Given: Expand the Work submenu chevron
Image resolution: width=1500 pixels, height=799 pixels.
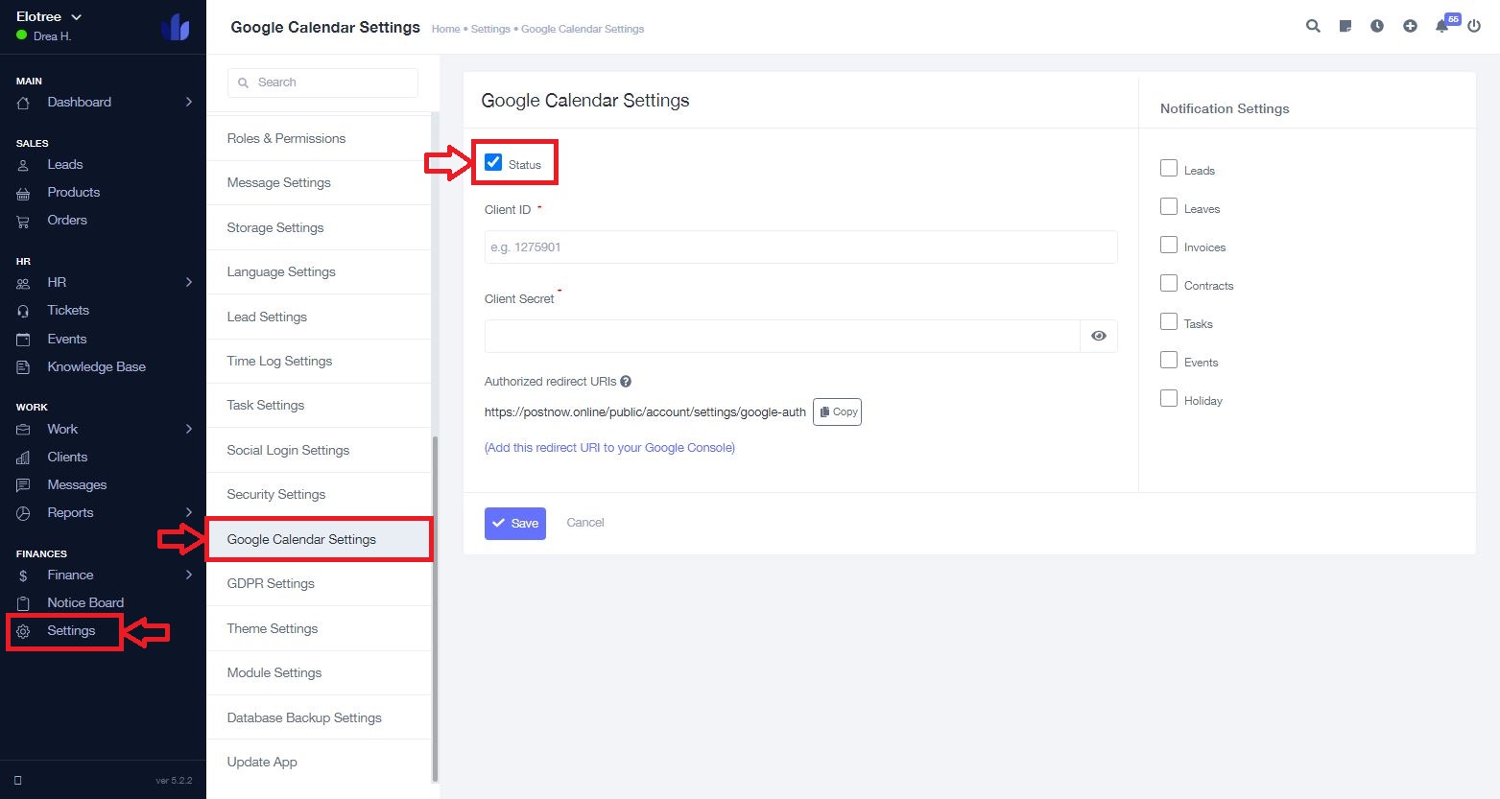Looking at the screenshot, I should (x=189, y=429).
